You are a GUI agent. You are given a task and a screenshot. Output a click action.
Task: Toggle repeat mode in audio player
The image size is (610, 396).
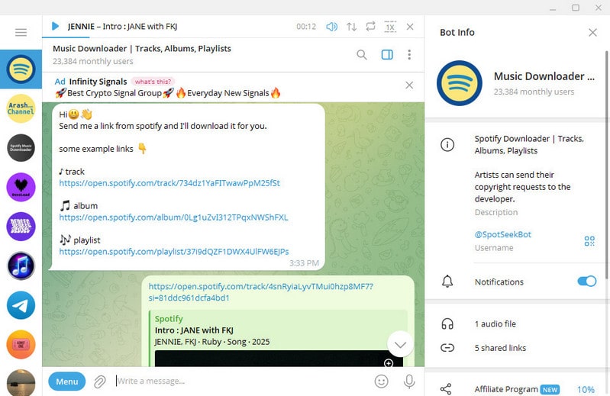click(x=371, y=26)
